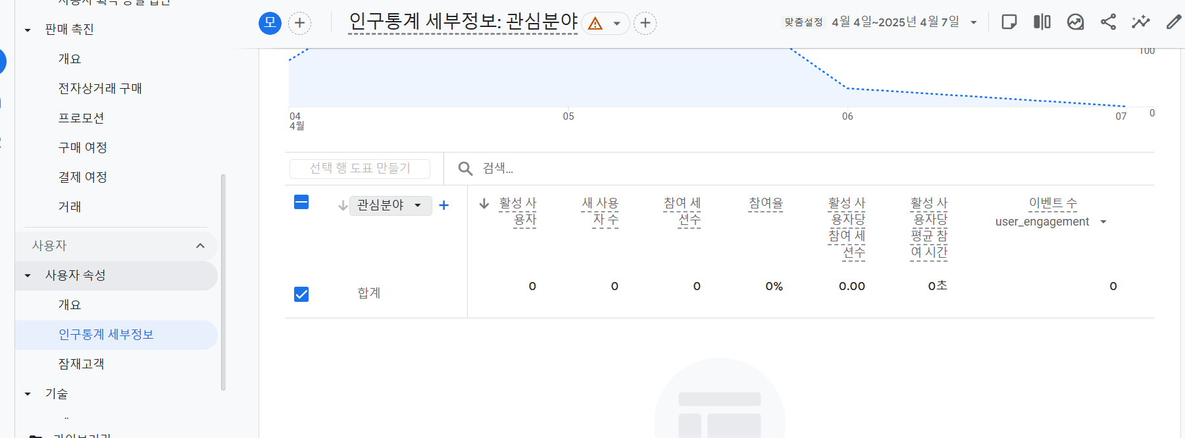Click the orange warning triangle by the report title
The image size is (1185, 438).
click(595, 24)
